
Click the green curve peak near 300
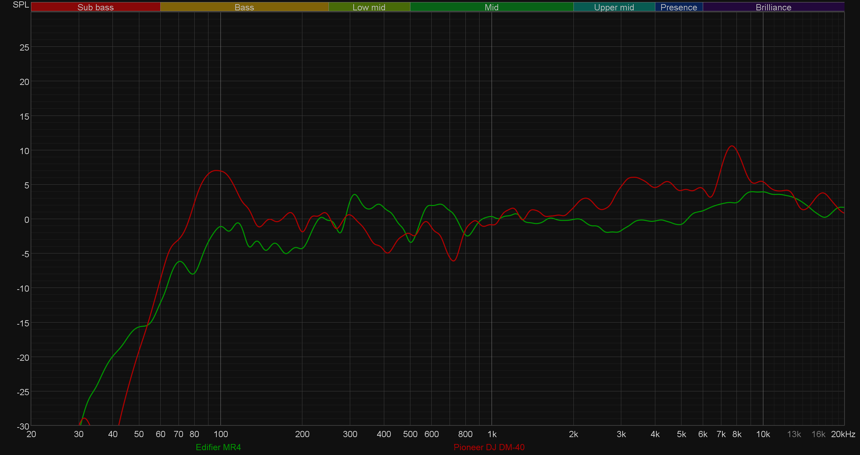pos(355,195)
